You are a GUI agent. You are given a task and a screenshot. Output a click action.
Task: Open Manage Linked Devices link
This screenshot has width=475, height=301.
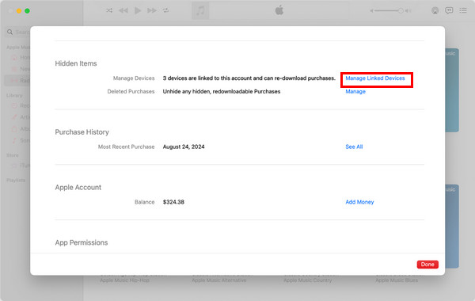[375, 78]
